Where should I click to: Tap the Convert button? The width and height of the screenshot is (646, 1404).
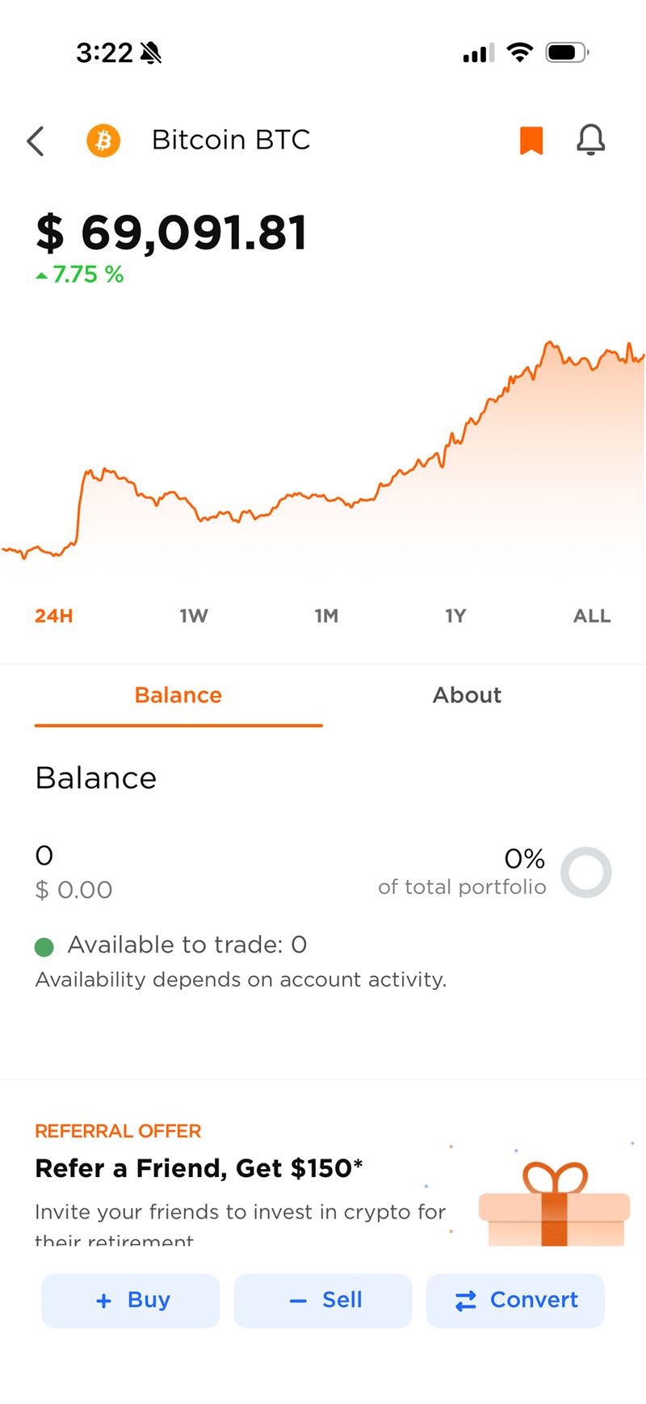click(x=515, y=1300)
